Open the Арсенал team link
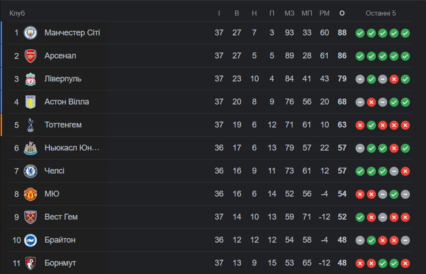Image resolution: width=426 pixels, height=274 pixels. (x=60, y=56)
